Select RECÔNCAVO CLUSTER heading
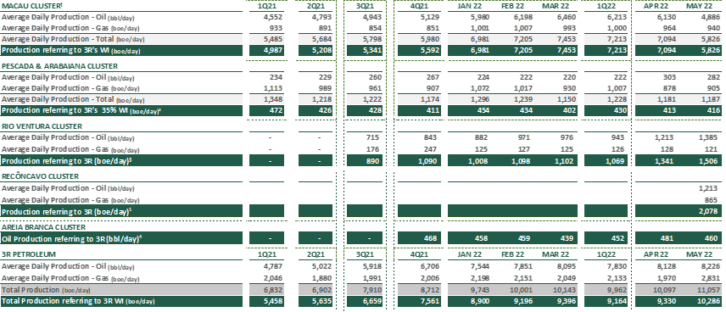Screen dimensions: 726x312 pyautogui.click(x=40, y=176)
